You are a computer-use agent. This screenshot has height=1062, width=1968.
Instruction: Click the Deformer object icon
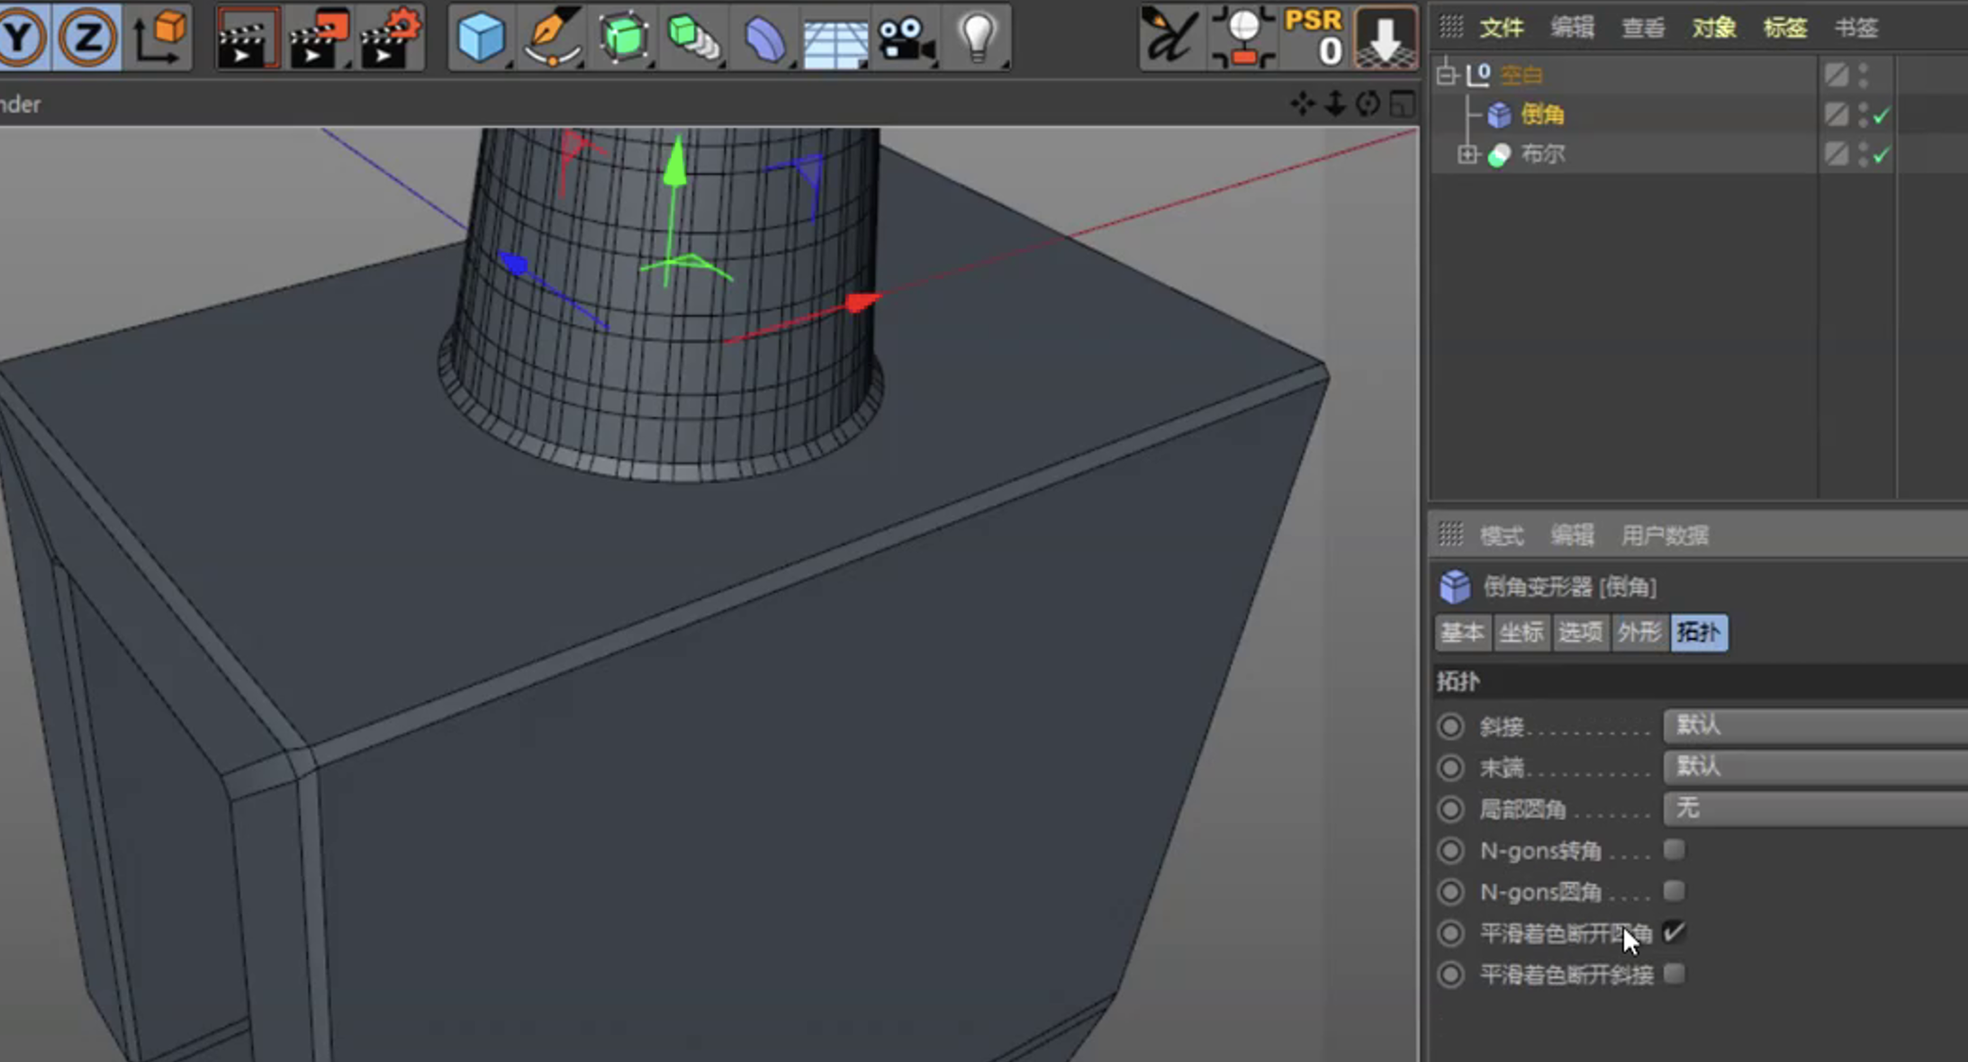click(x=763, y=40)
